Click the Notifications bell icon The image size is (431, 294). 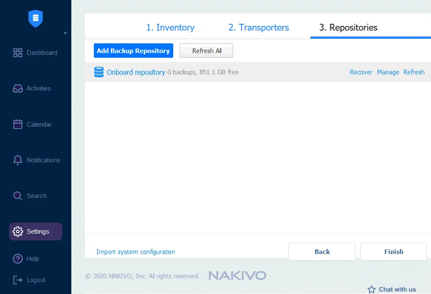(18, 160)
